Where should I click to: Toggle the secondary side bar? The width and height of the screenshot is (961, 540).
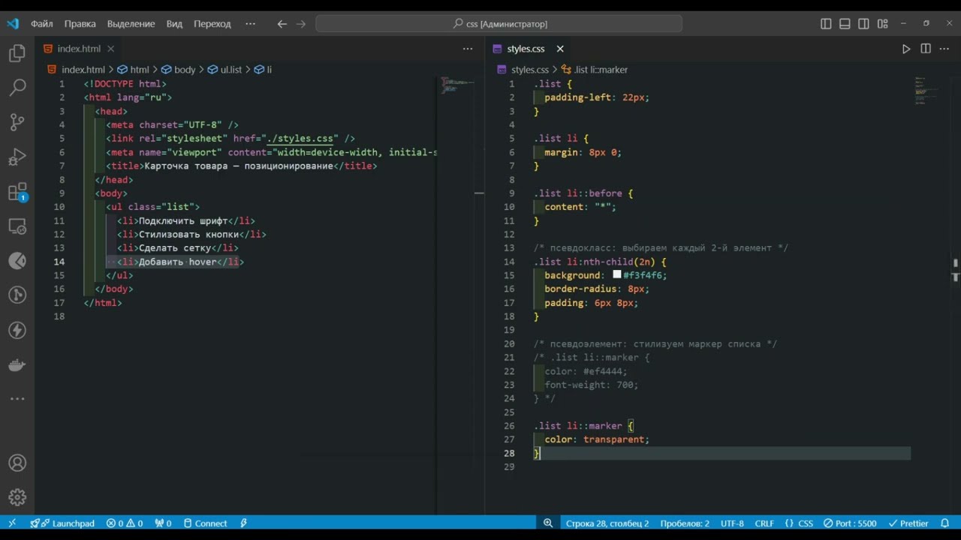pos(864,24)
